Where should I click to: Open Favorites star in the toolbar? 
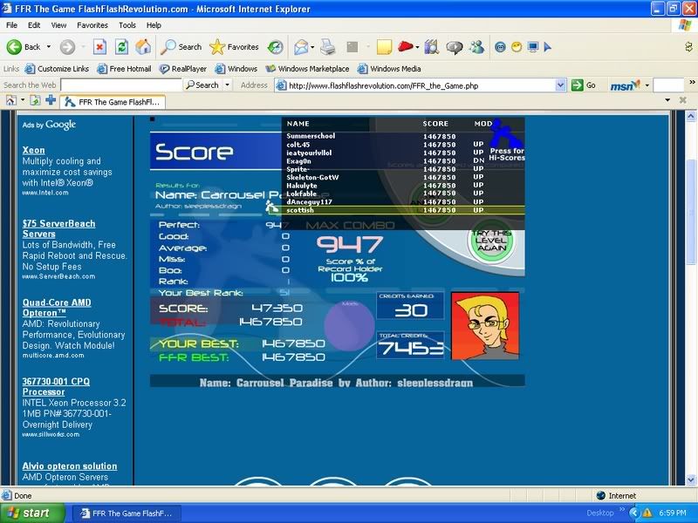point(234,47)
